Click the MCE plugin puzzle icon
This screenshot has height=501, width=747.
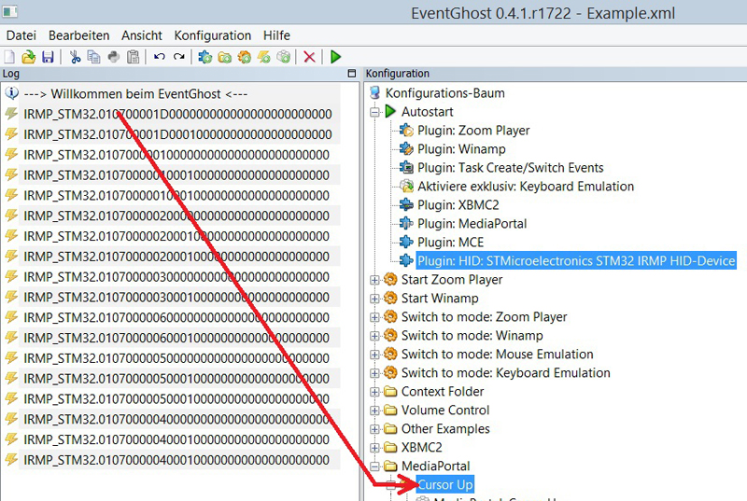pos(406,242)
